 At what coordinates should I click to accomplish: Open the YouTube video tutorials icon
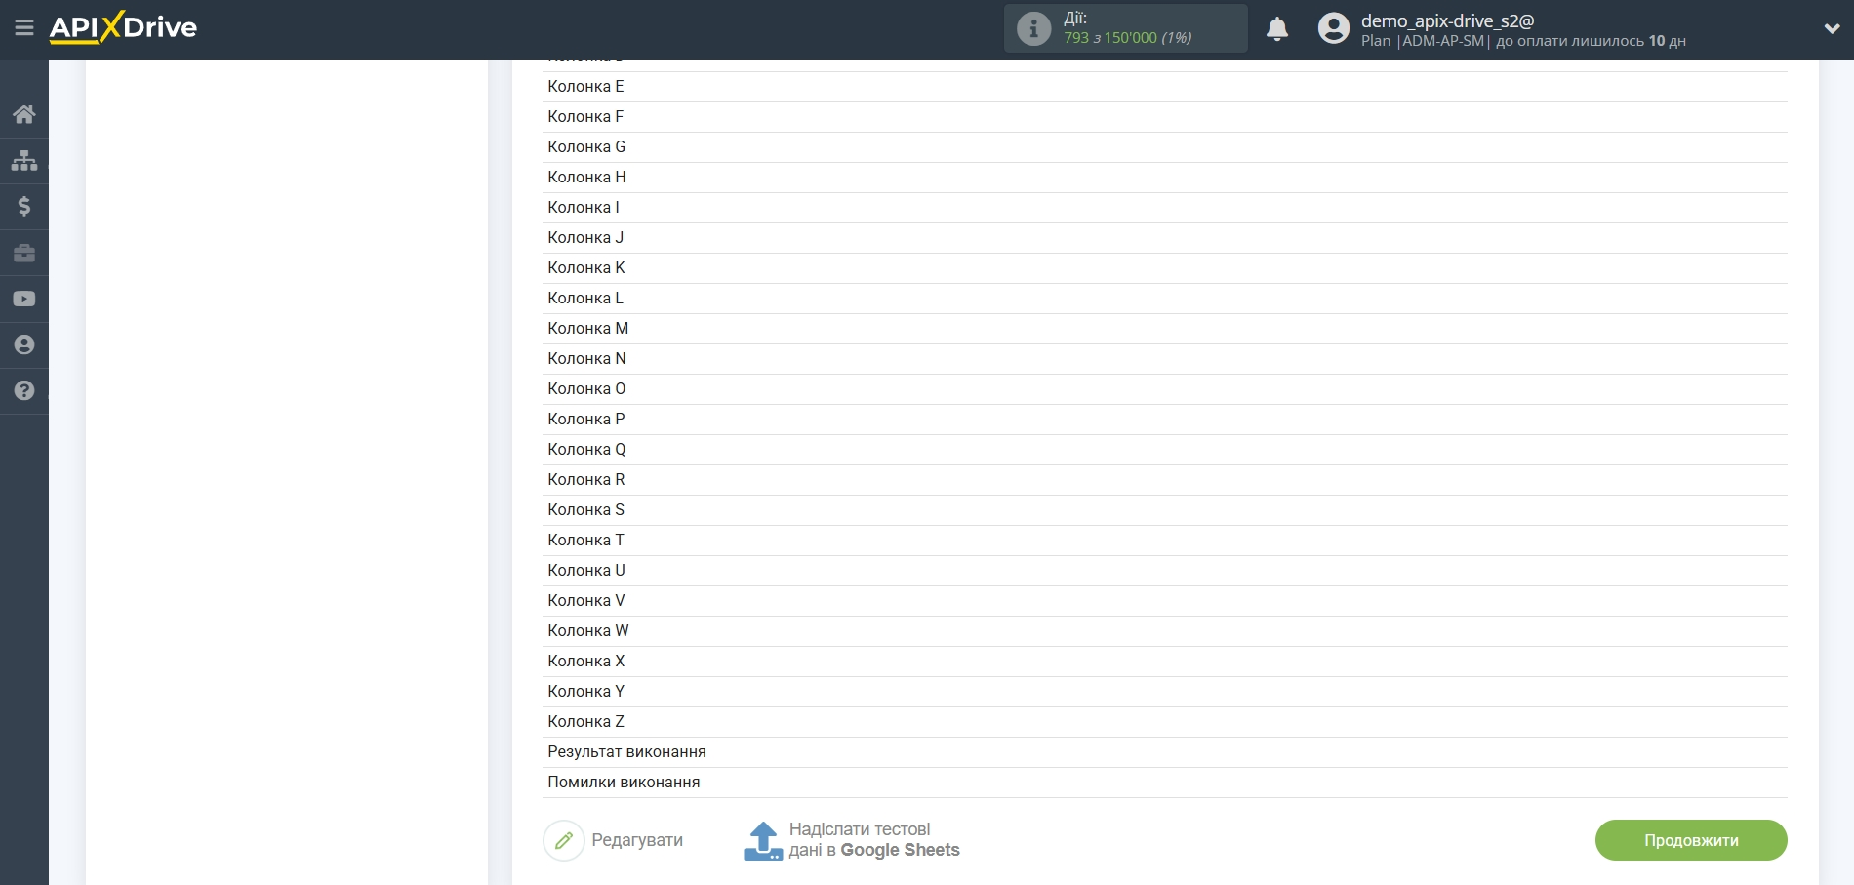24,299
